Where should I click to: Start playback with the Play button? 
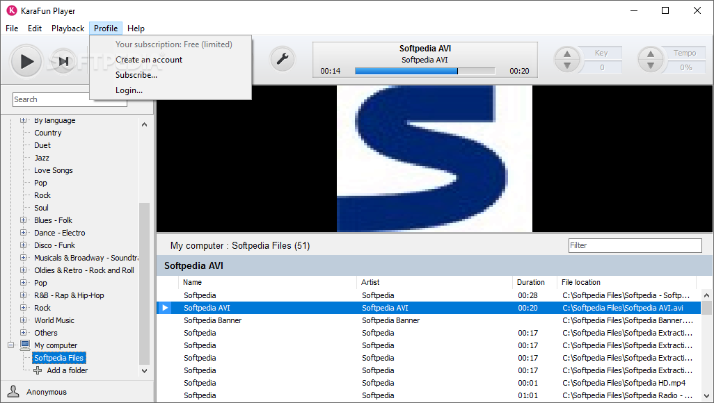coord(26,61)
